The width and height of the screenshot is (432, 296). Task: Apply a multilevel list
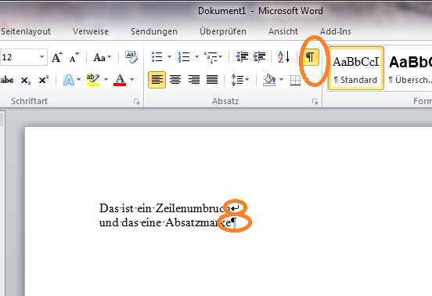coord(211,57)
